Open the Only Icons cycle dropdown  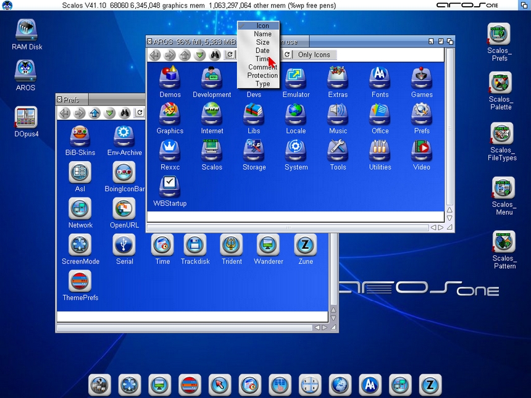pos(314,55)
